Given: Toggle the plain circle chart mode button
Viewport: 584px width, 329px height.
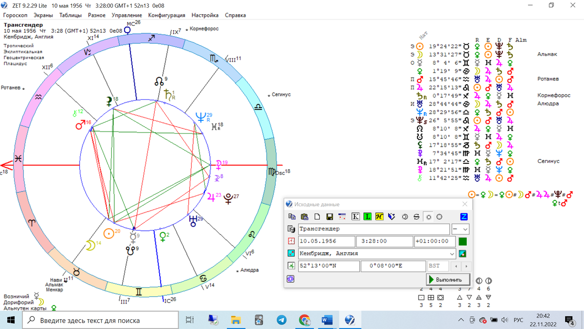Looking at the screenshot, I should point(439,216).
